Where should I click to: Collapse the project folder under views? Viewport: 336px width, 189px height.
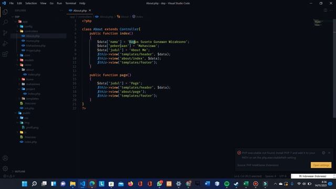(x=30, y=89)
